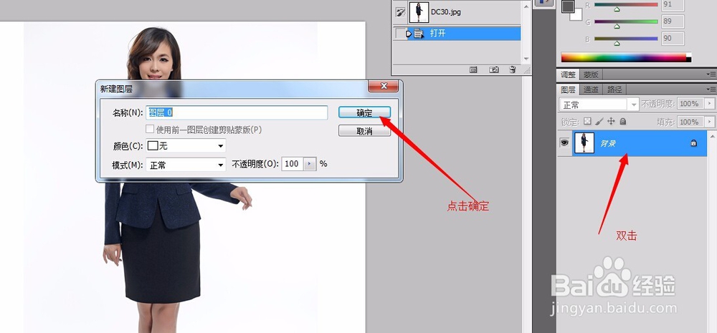Edit the layer name field 图层 0
Image resolution: width=717 pixels, height=333 pixels.
pyautogui.click(x=237, y=113)
